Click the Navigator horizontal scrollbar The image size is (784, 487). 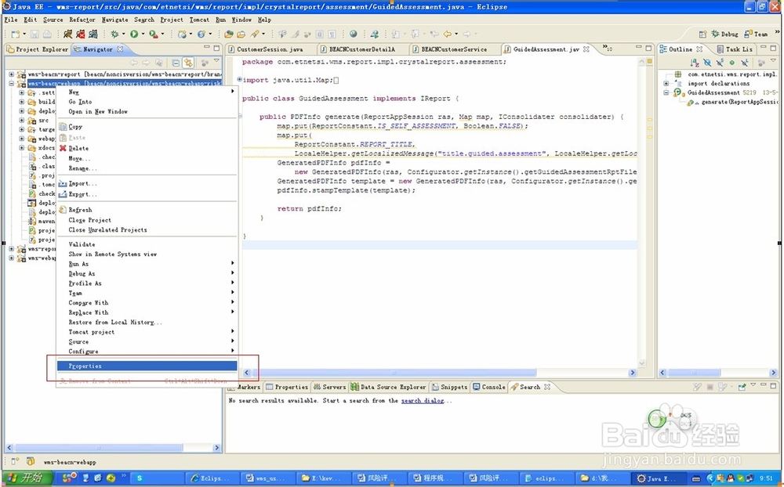coord(98,448)
